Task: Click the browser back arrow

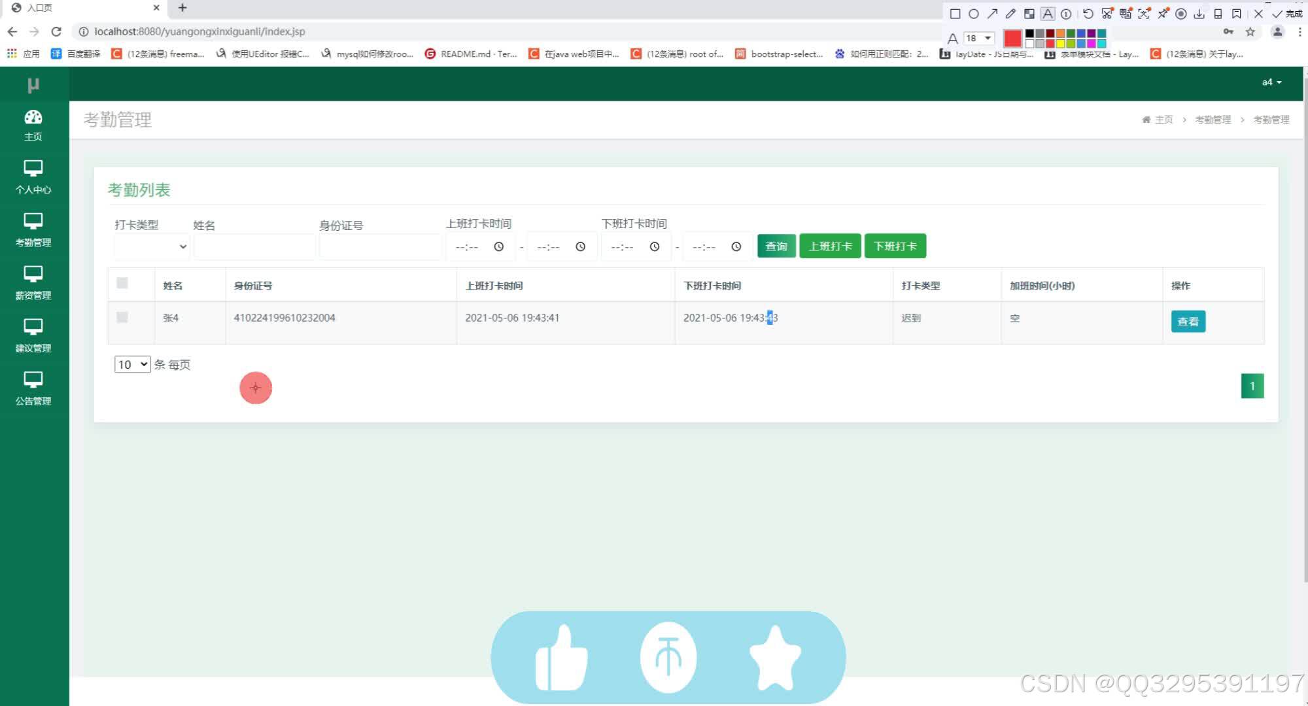Action: (12, 31)
